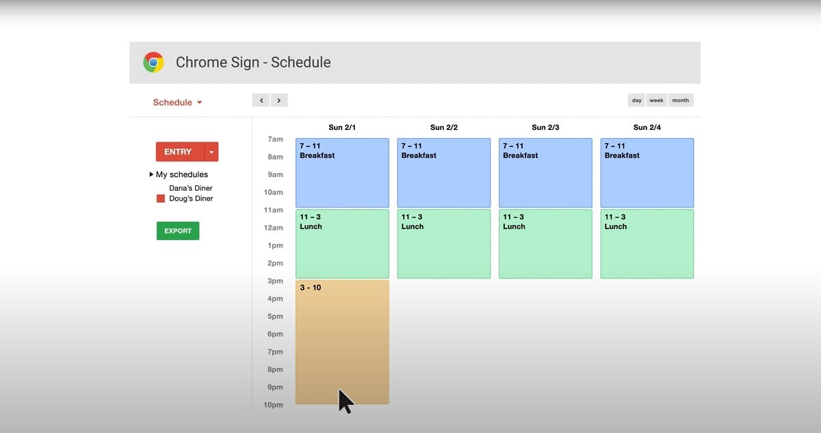This screenshot has height=433, width=821.
Task: Click the back navigation arrow
Action: (261, 100)
